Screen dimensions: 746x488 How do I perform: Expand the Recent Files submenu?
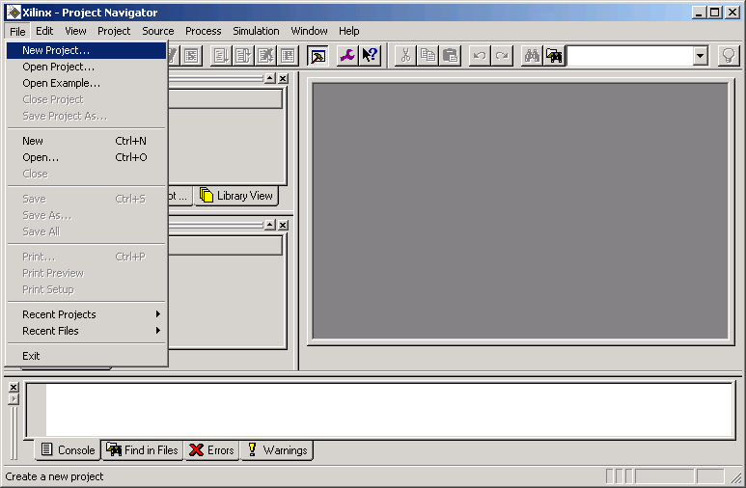coord(86,331)
